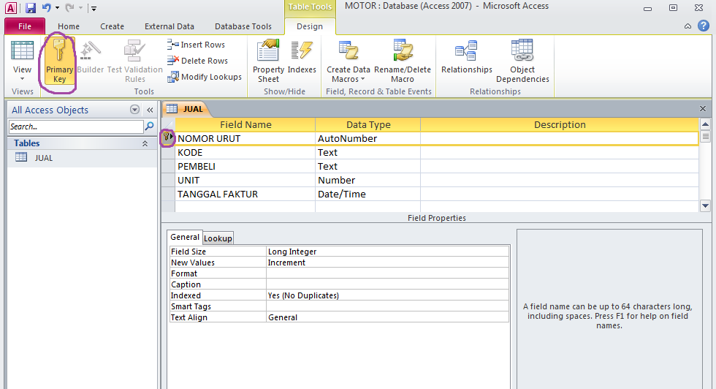The width and height of the screenshot is (716, 389).
Task: Select the NOMOR URUT field name cell
Action: pyautogui.click(x=245, y=138)
